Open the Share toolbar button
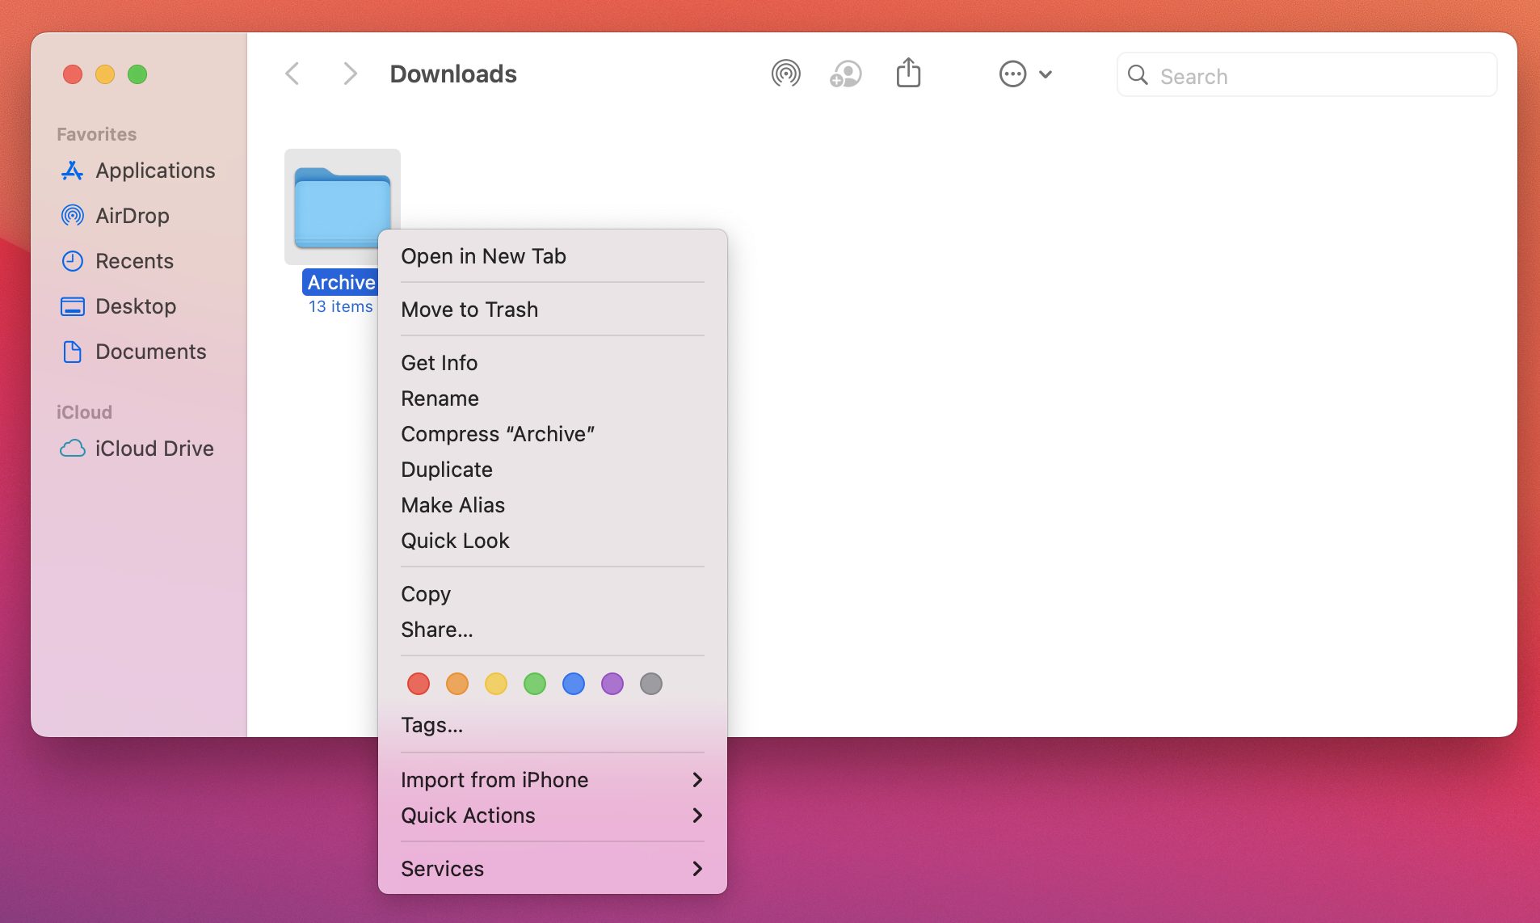 pyautogui.click(x=908, y=73)
